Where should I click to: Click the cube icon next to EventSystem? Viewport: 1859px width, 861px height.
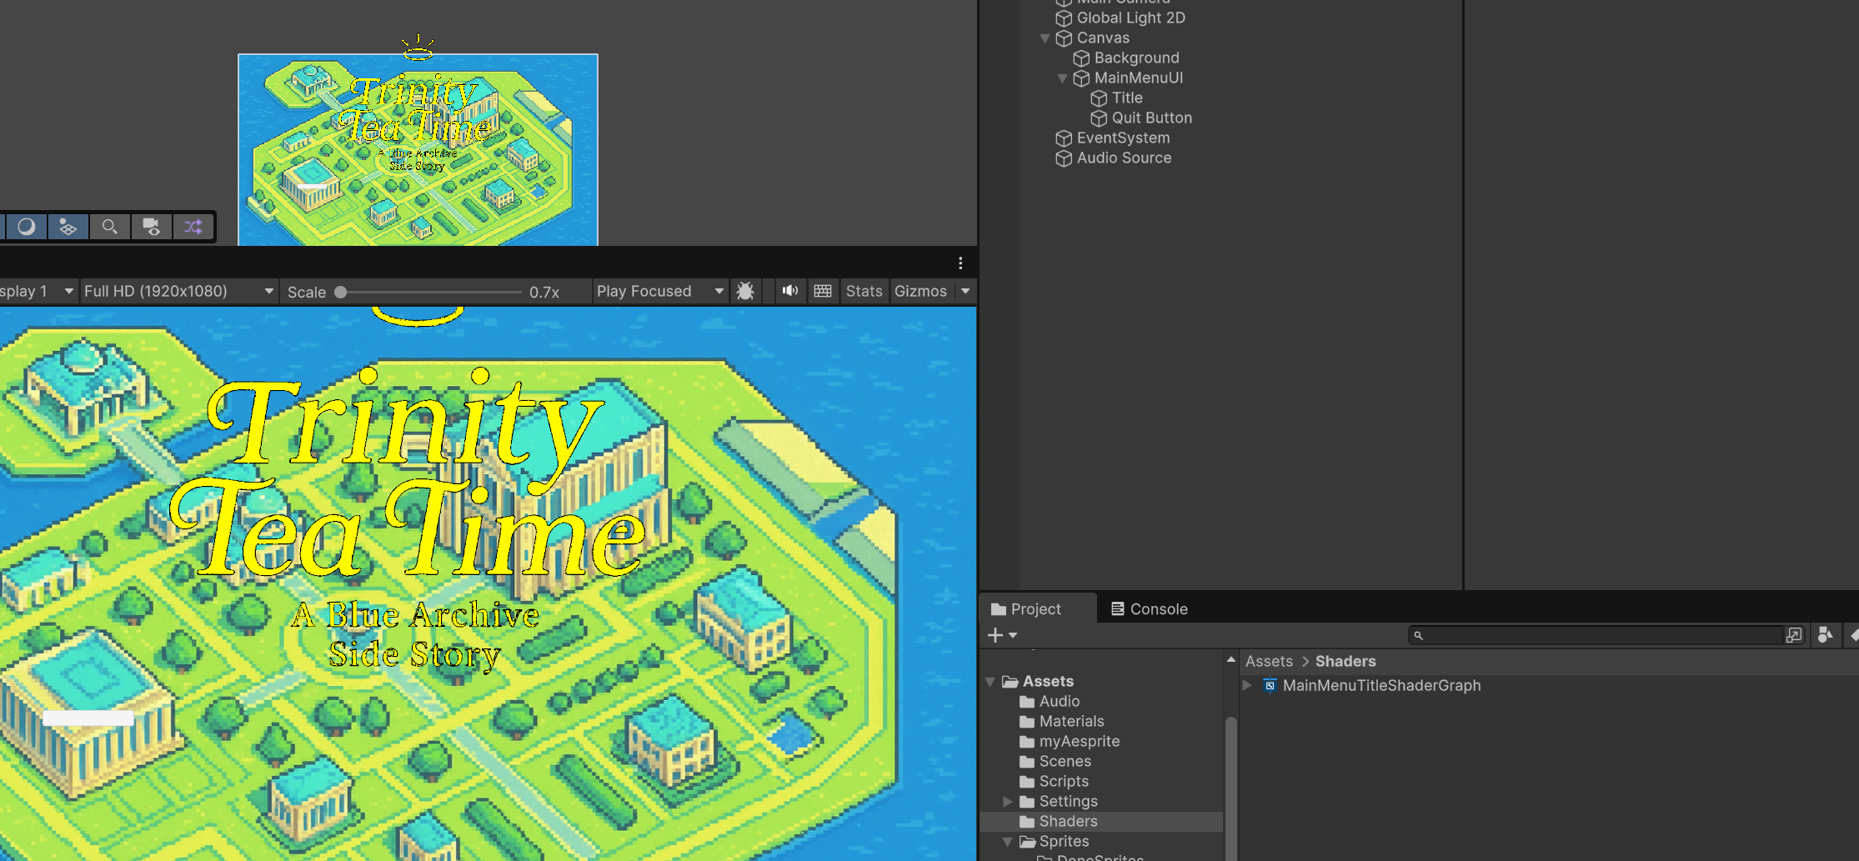tap(1064, 138)
